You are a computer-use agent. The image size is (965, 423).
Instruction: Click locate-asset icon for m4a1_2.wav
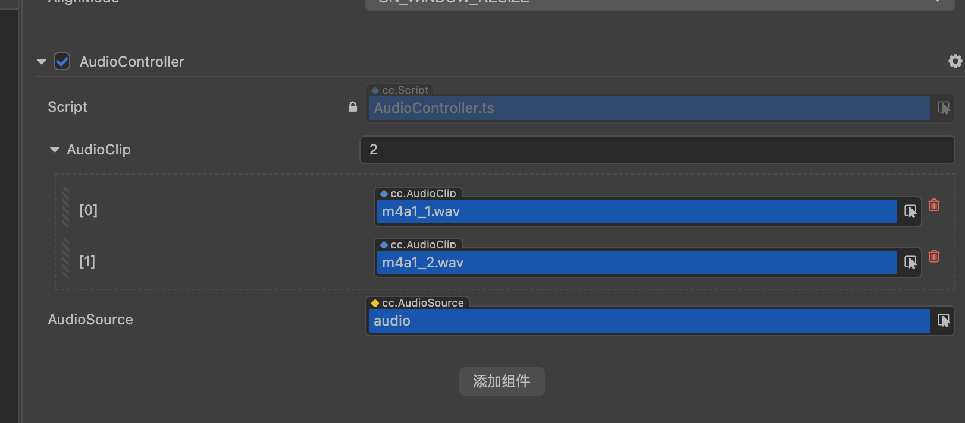click(910, 263)
